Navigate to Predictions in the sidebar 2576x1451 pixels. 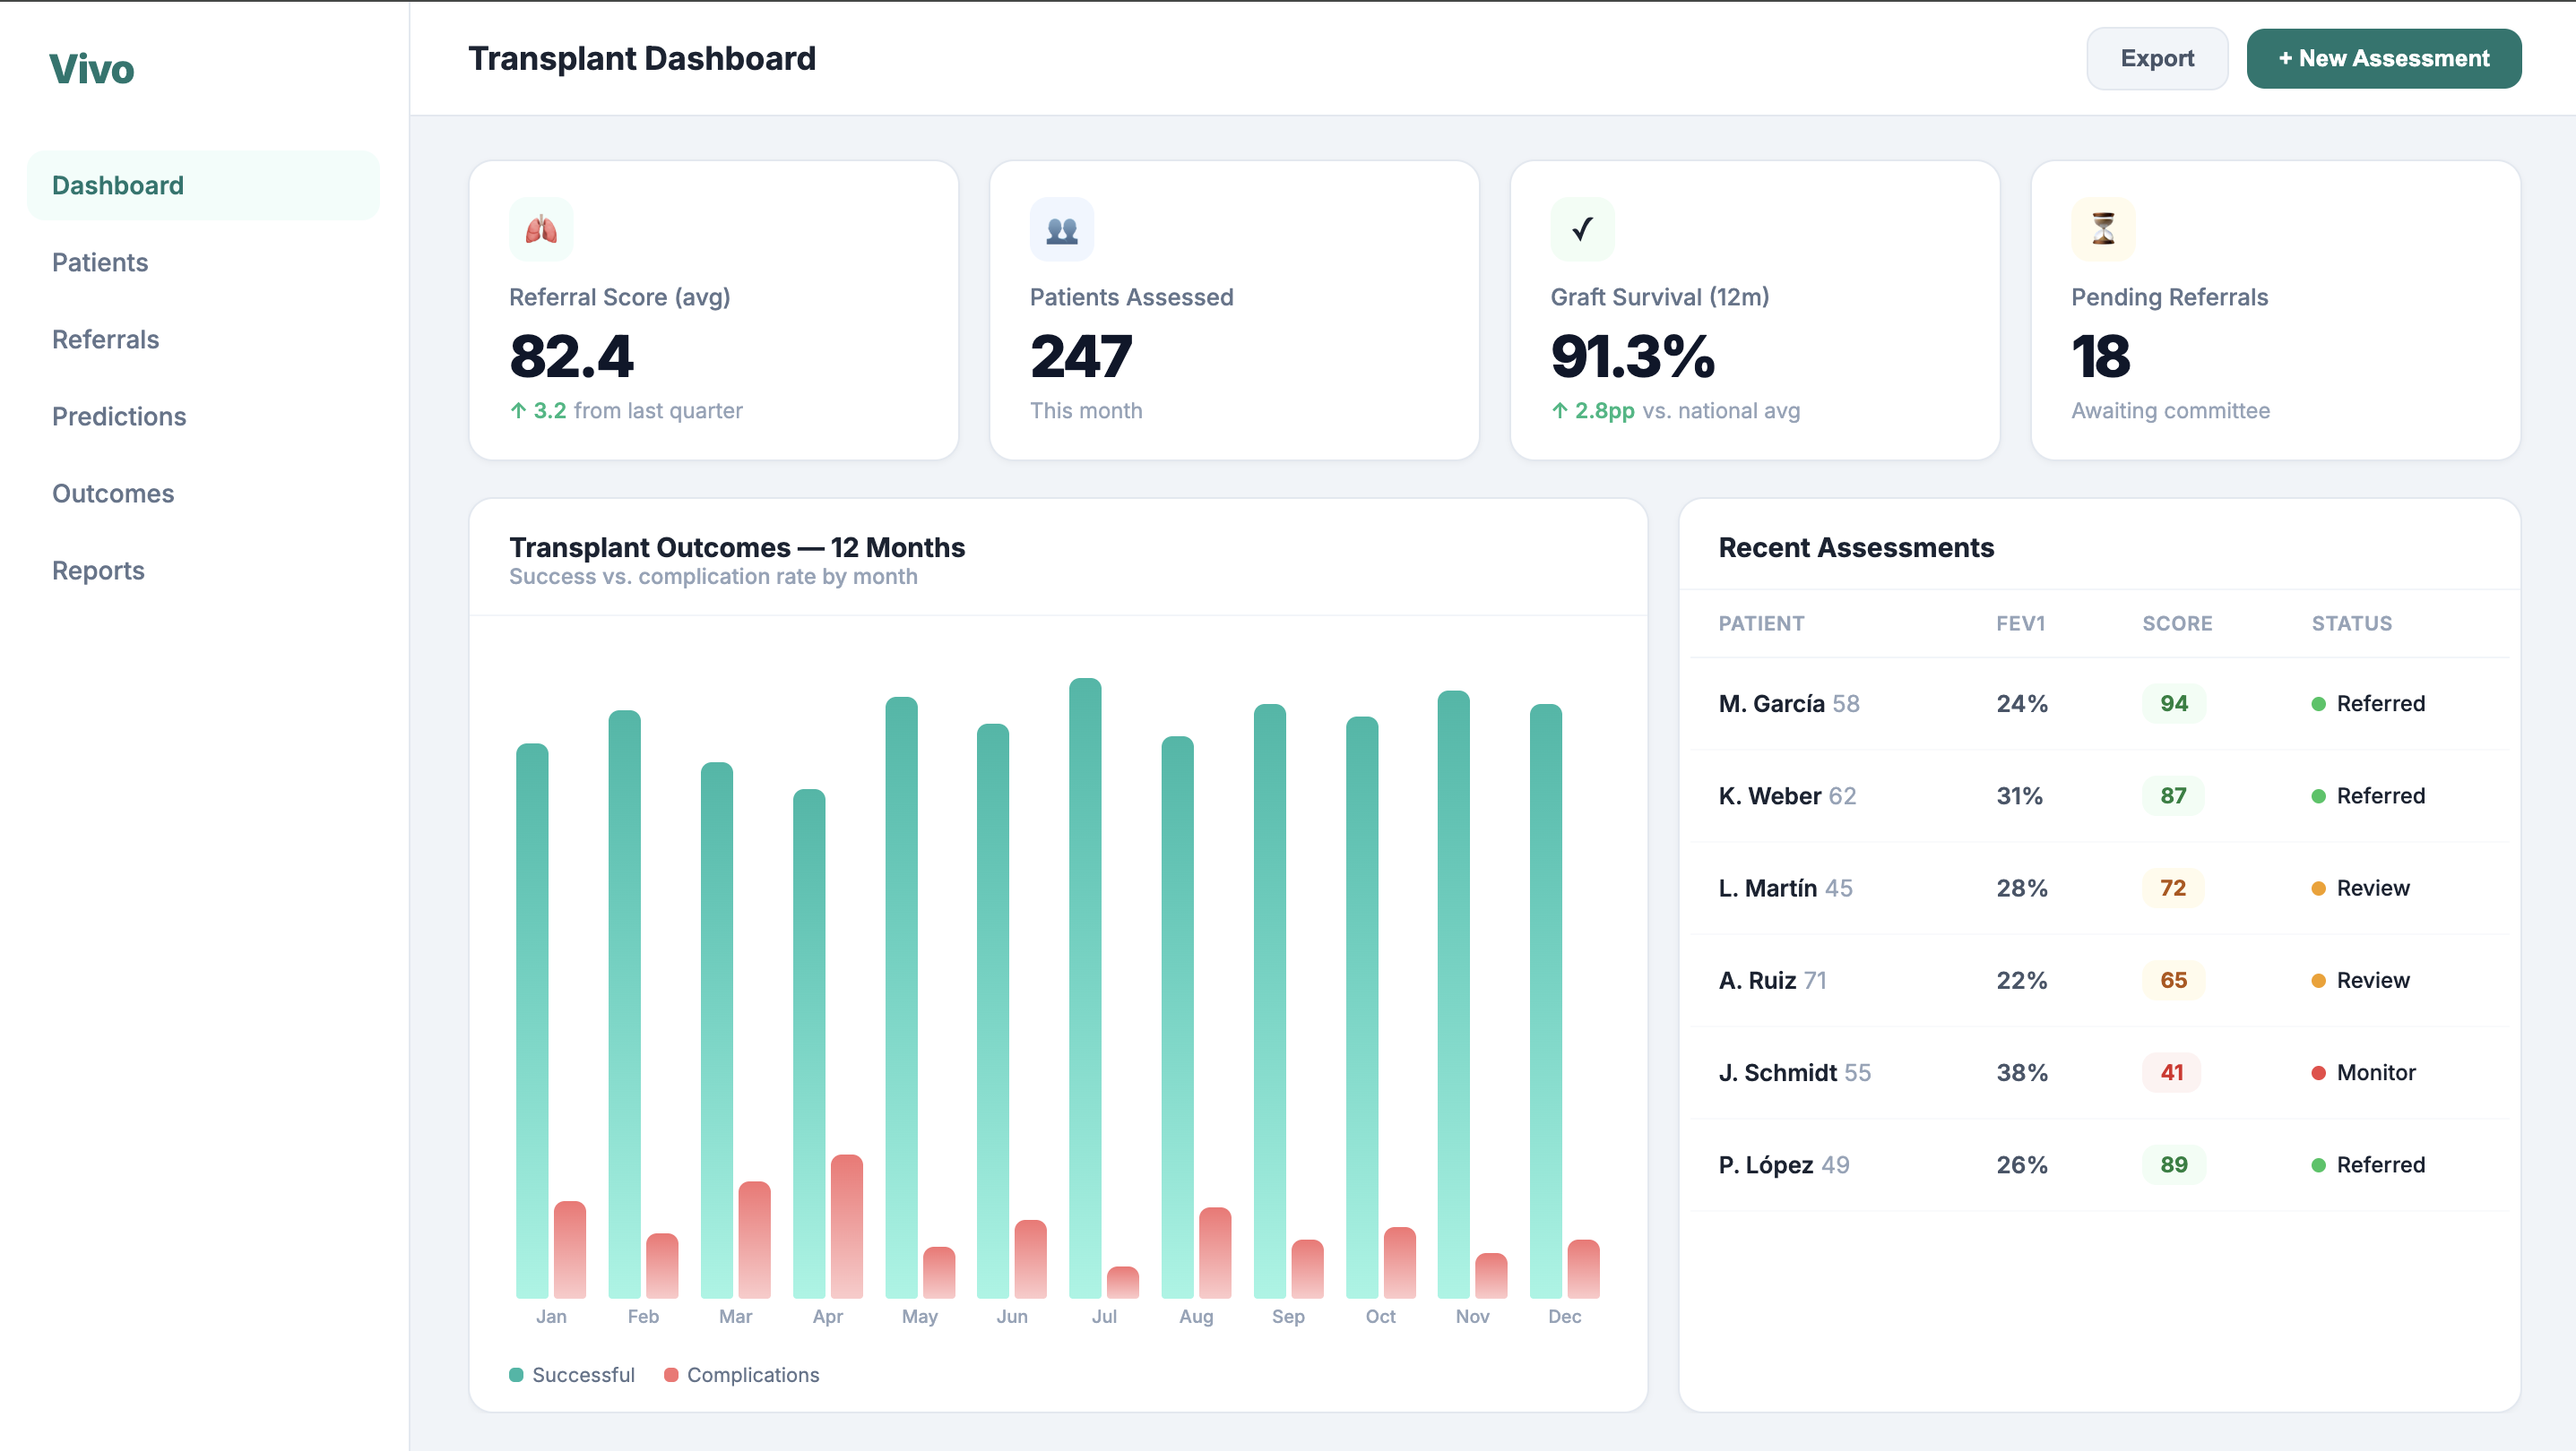tap(203, 416)
